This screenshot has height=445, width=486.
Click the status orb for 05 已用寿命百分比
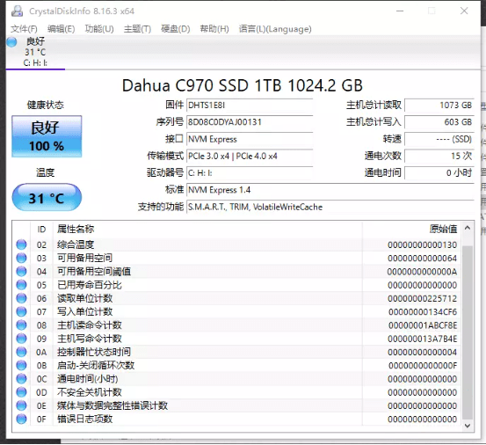point(21,285)
